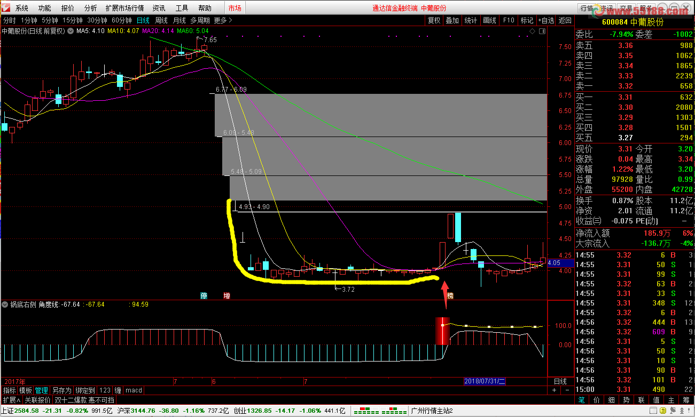Select the 势 tab in quote panel

point(627,400)
